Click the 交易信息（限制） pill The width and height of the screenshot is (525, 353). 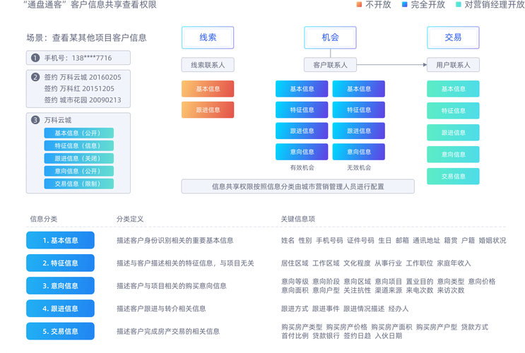(x=78, y=184)
